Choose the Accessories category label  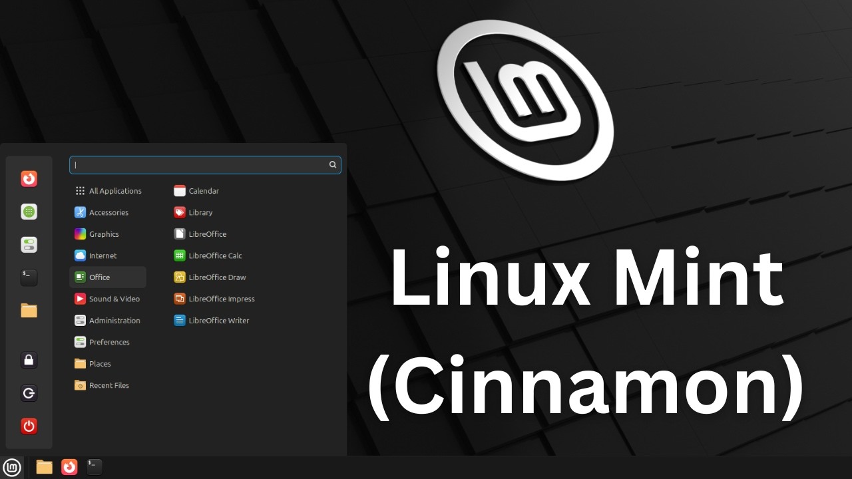[108, 212]
